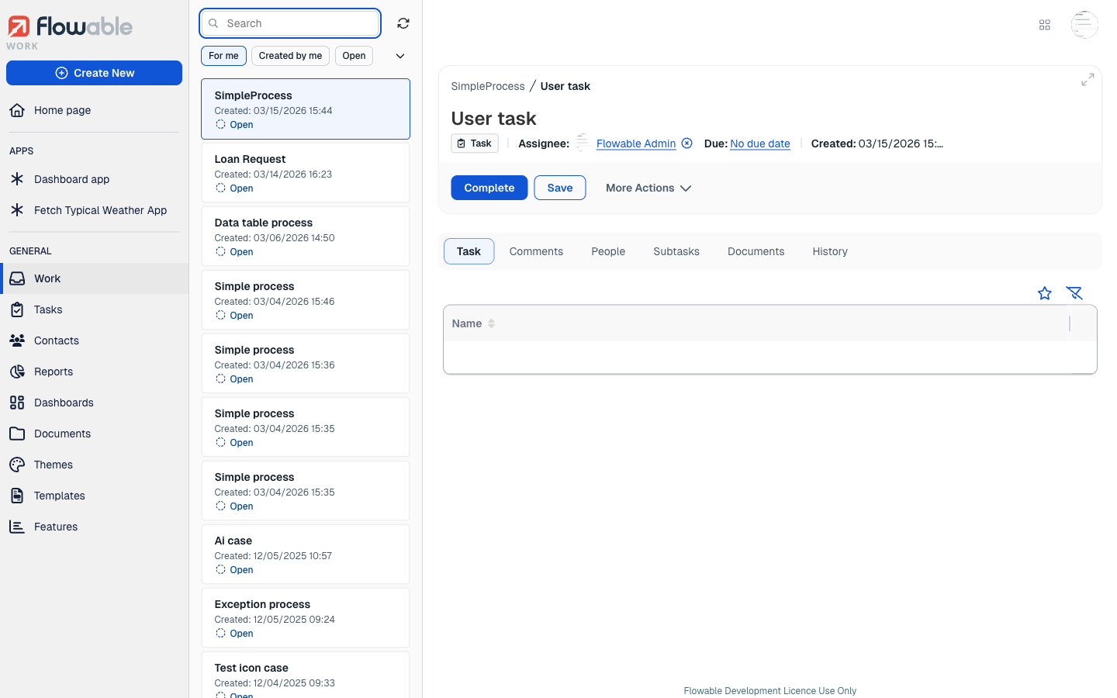Remove Flowable Admin as assignee

pos(686,143)
